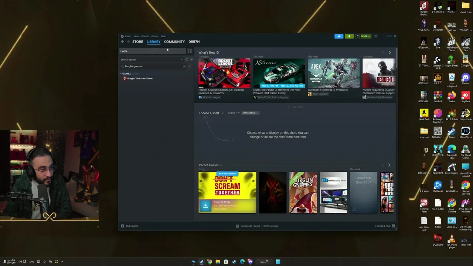473x266 pixels.
Task: Click the Rocket League game link
Action: pos(211,97)
